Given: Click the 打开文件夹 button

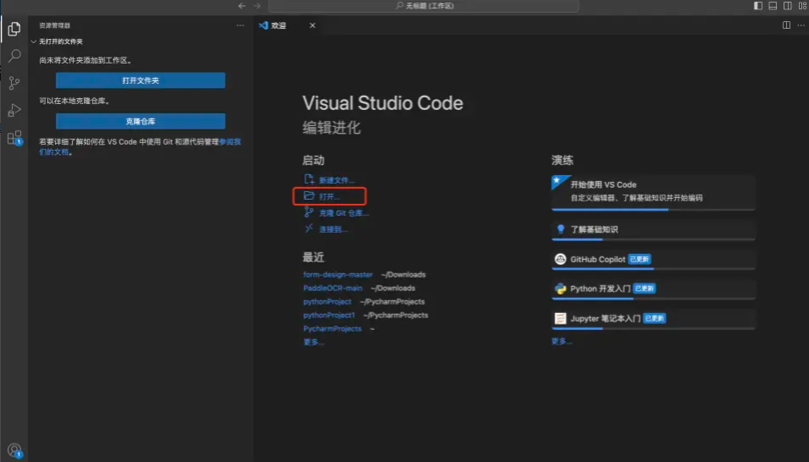Looking at the screenshot, I should tap(141, 80).
